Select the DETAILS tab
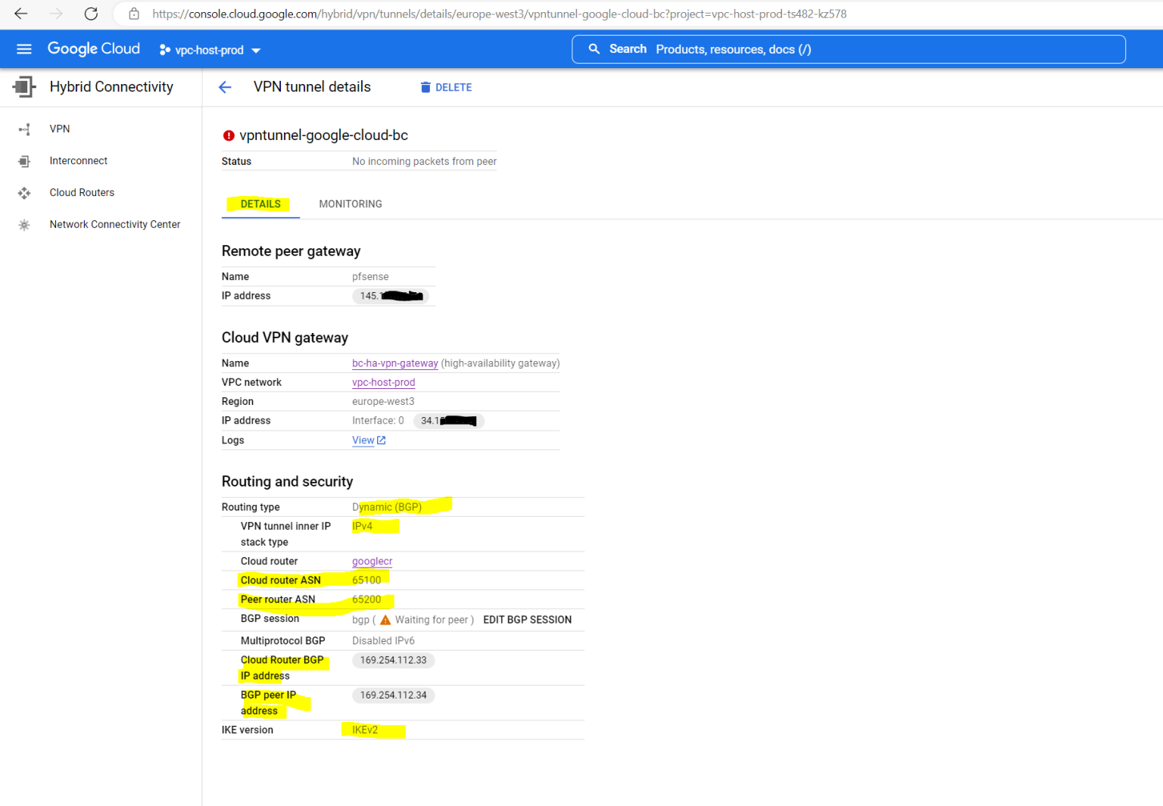Viewport: 1163px width, 806px height. tap(260, 204)
